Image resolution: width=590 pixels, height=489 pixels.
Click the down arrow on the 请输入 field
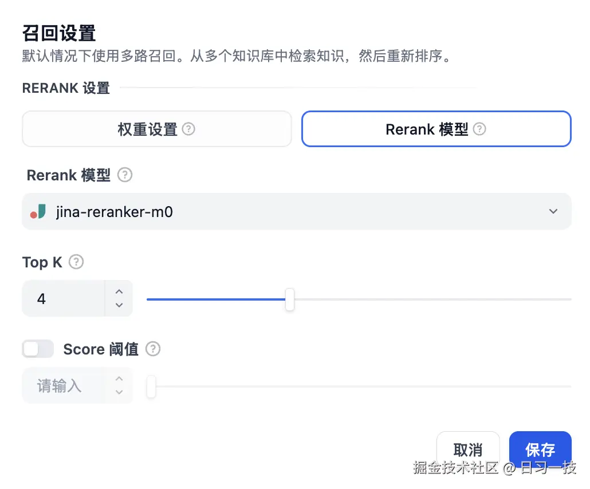pos(119,392)
